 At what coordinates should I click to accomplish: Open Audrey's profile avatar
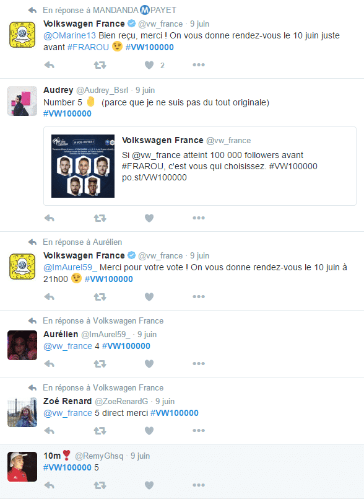(22, 101)
